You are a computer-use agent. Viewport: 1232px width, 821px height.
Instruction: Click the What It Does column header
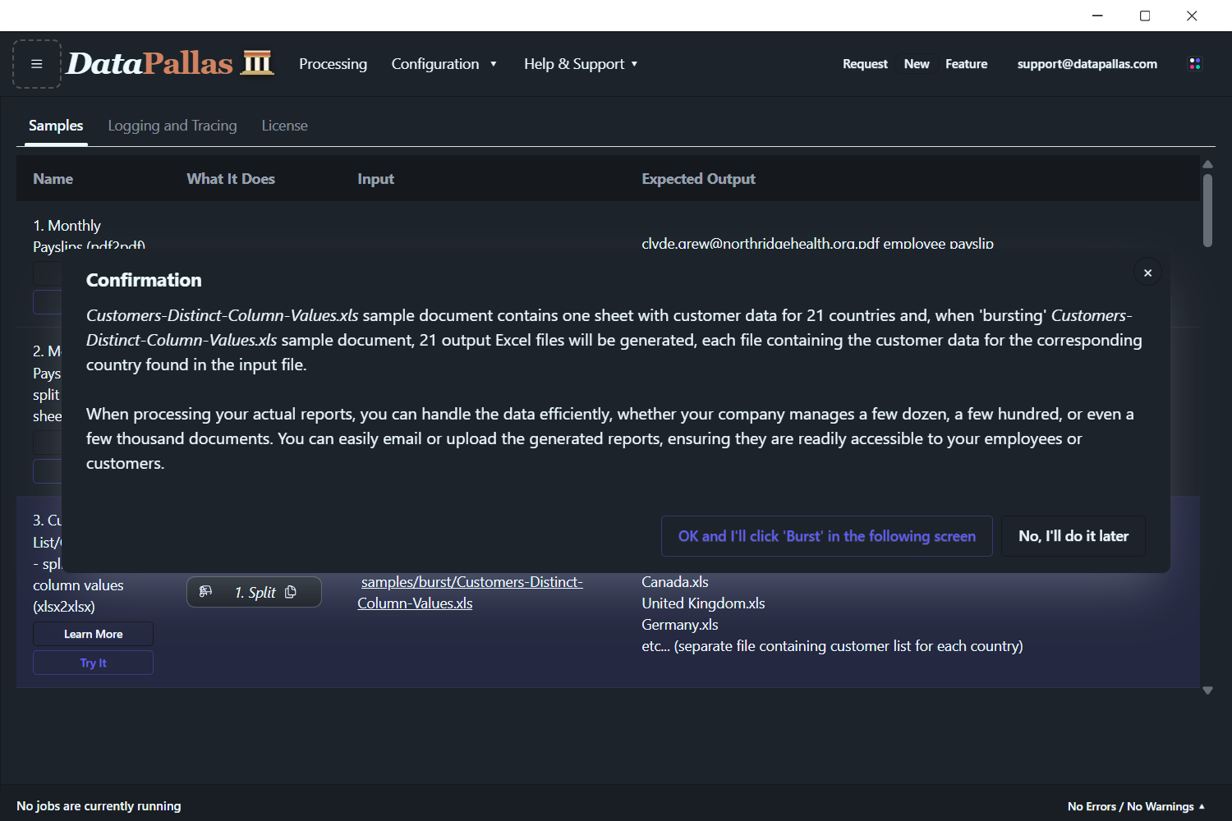[x=231, y=179]
